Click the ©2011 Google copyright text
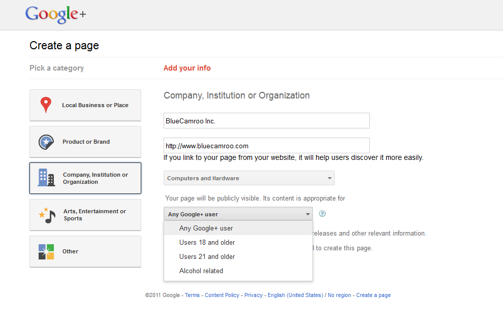 tap(162, 295)
